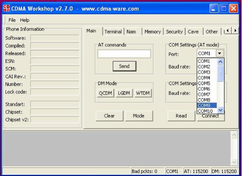
Task: Open the Help menu
Action: (x=24, y=20)
